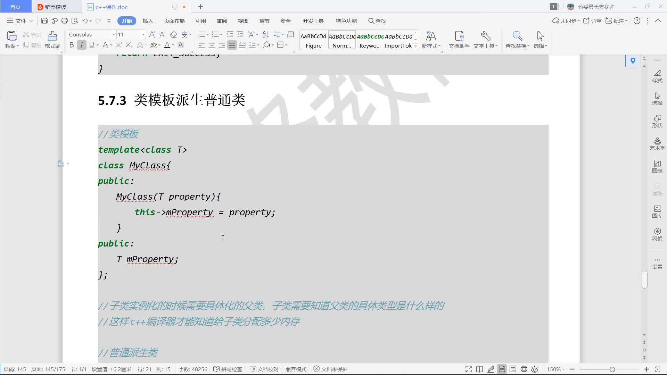Open Chart (图表) sidebar panel
This screenshot has height=375, width=667.
[x=657, y=167]
